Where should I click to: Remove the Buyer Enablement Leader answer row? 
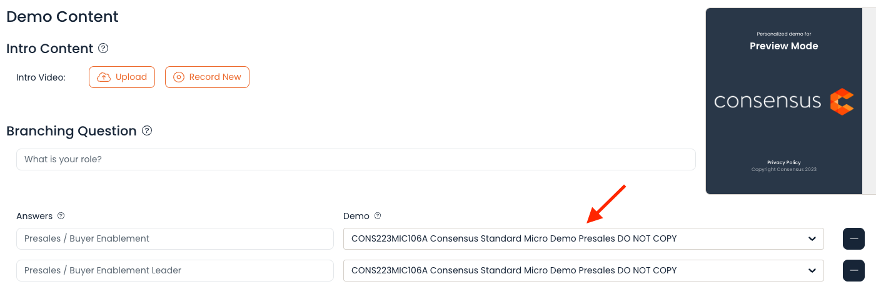[853, 270]
